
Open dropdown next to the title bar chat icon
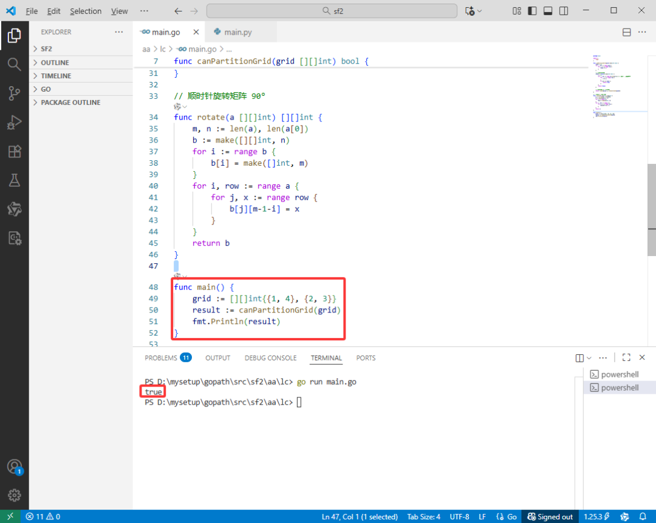(479, 12)
